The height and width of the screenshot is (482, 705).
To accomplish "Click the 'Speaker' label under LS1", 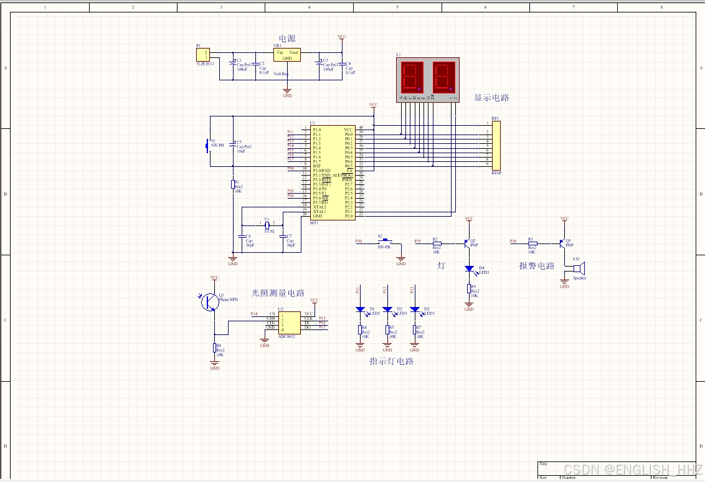I will coord(580,278).
